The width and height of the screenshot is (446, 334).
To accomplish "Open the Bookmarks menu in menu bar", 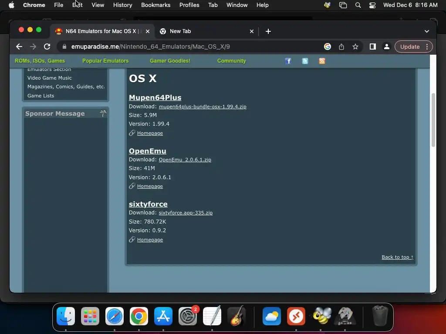I will coord(155,5).
